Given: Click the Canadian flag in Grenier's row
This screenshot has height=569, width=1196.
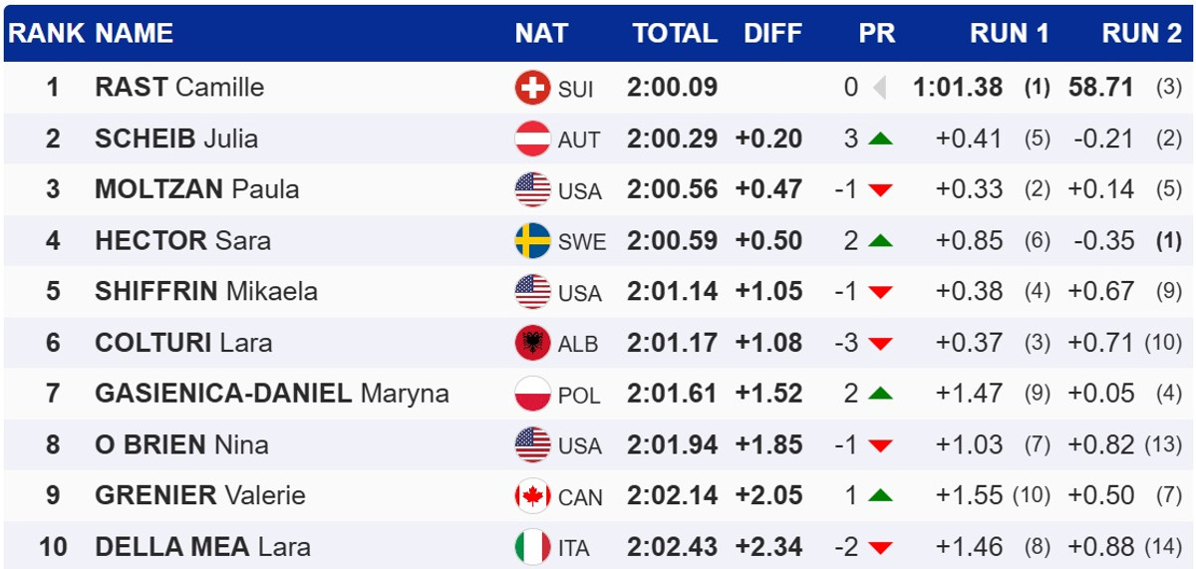Looking at the screenshot, I should pyautogui.click(x=532, y=495).
